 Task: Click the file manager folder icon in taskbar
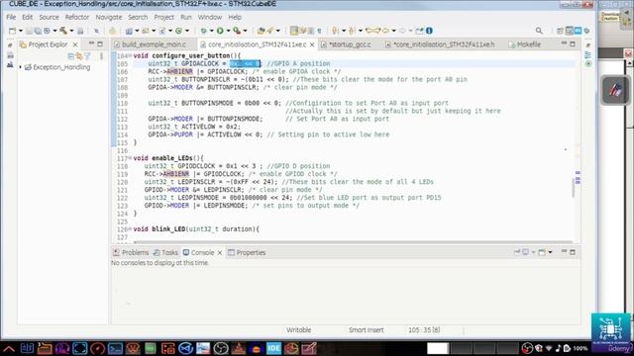pyautogui.click(x=45, y=348)
